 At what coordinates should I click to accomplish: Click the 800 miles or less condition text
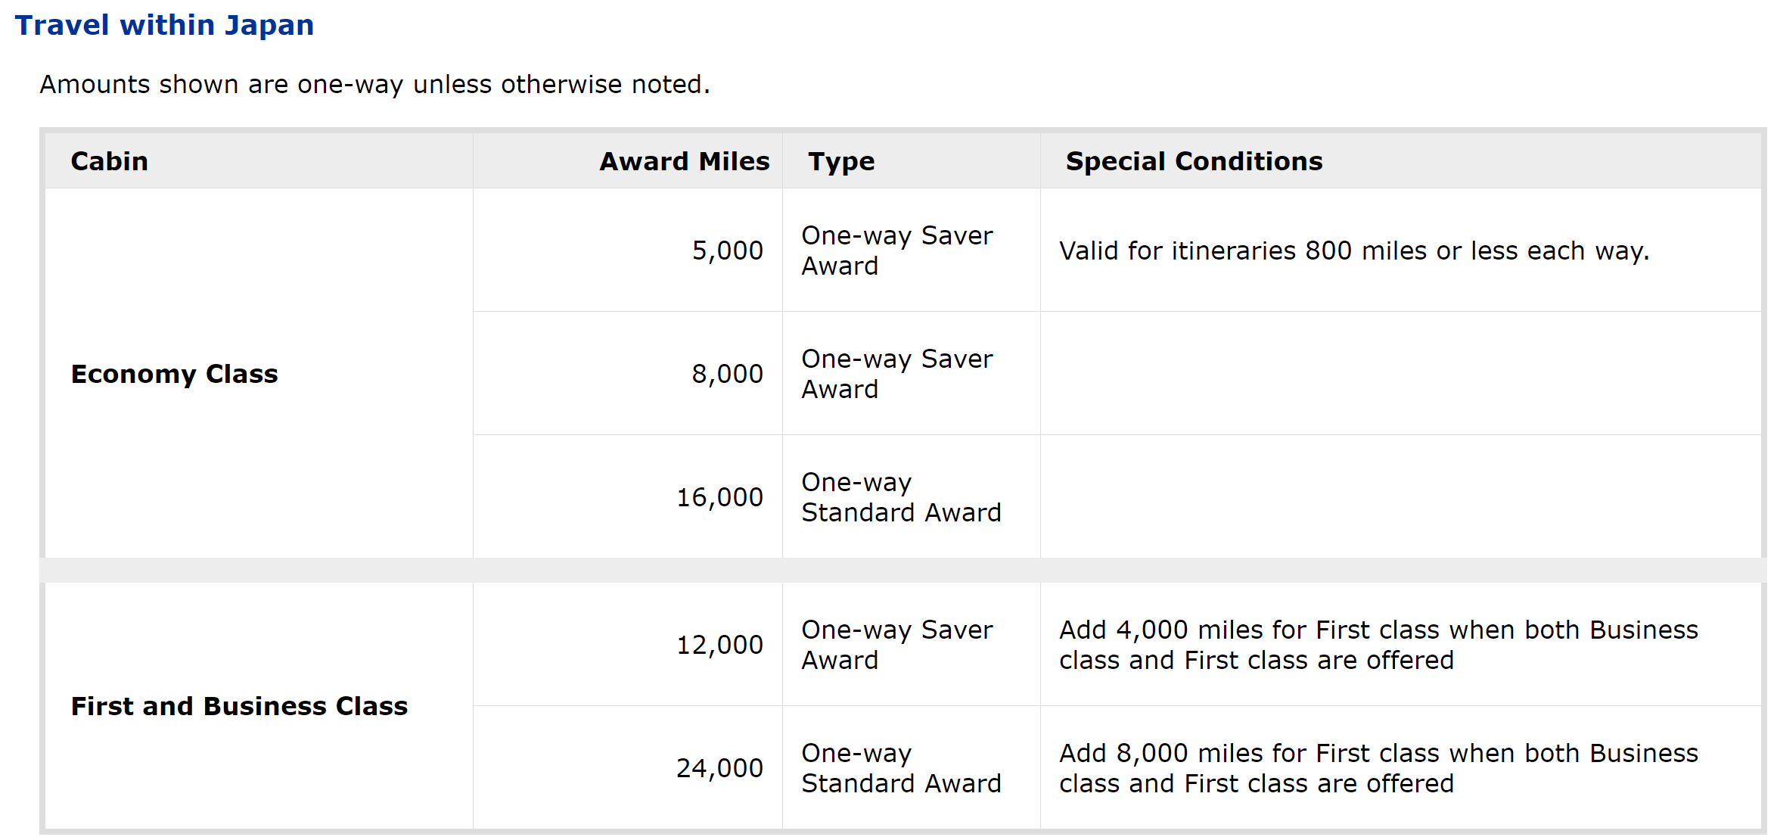1354,250
